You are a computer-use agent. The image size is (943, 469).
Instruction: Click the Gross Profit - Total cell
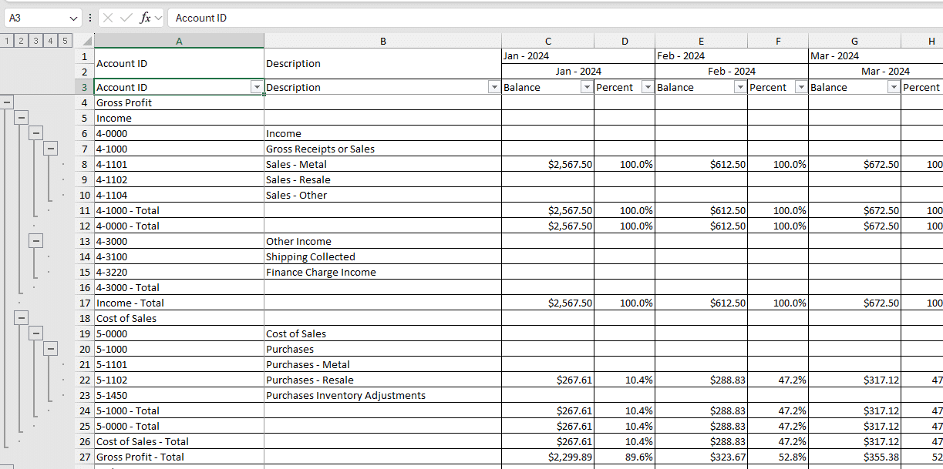click(179, 457)
